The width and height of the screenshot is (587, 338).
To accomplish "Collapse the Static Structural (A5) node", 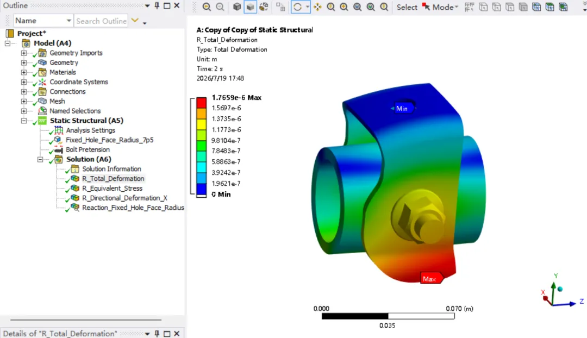I will (x=24, y=121).
